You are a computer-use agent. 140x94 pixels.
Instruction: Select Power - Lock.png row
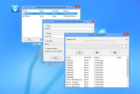coord(72,82)
